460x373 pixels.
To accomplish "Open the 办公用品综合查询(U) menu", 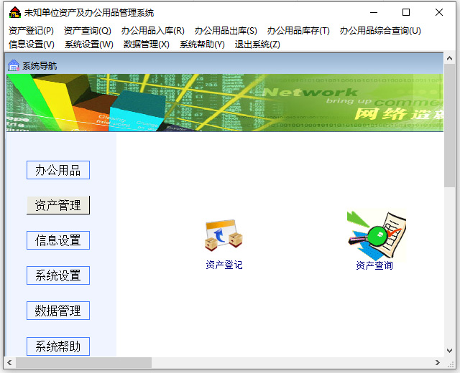I will tap(380, 30).
